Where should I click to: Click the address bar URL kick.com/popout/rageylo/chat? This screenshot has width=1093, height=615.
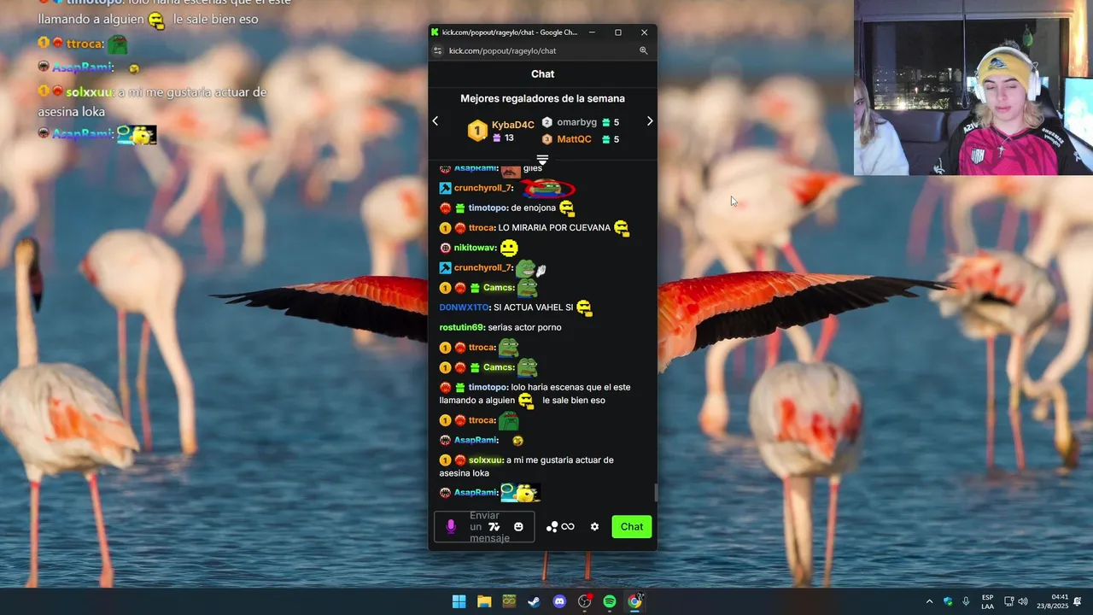pyautogui.click(x=502, y=50)
